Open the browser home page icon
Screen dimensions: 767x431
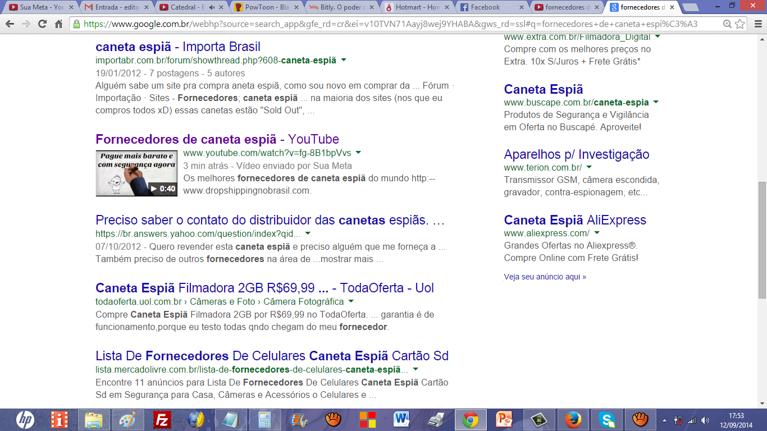58,24
